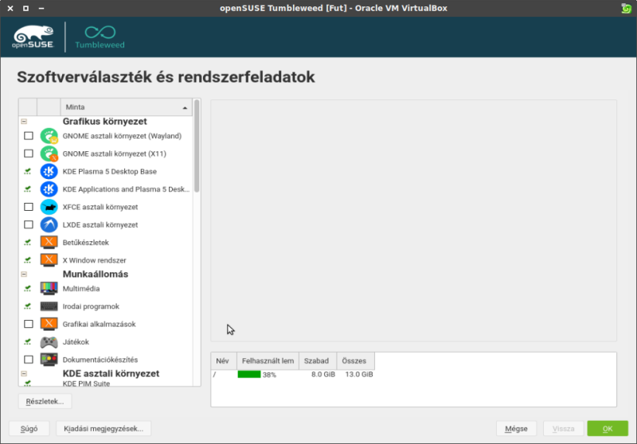Toggle KDE Plasma 5 Desktop Base status

pyautogui.click(x=28, y=172)
